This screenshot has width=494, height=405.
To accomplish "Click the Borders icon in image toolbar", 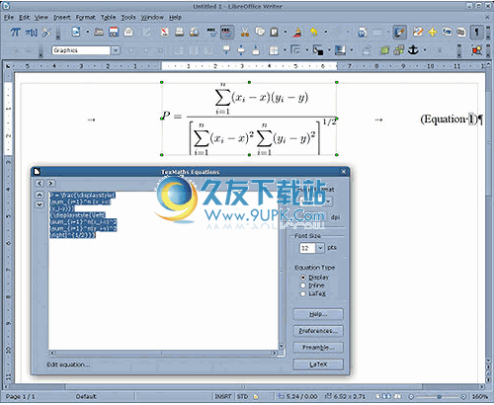I will click(x=274, y=50).
